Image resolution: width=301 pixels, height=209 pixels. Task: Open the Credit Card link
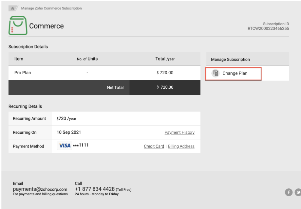pos(154,146)
